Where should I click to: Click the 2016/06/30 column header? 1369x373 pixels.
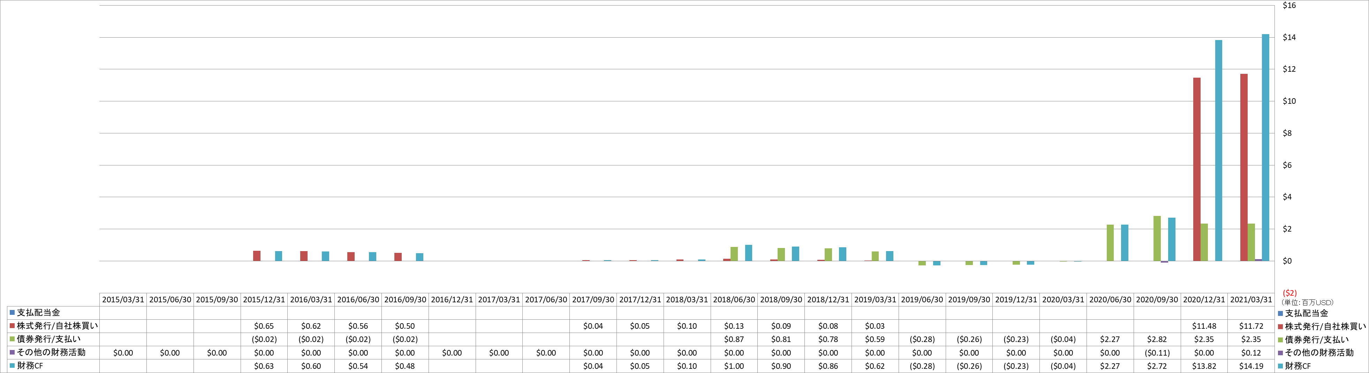(x=358, y=300)
